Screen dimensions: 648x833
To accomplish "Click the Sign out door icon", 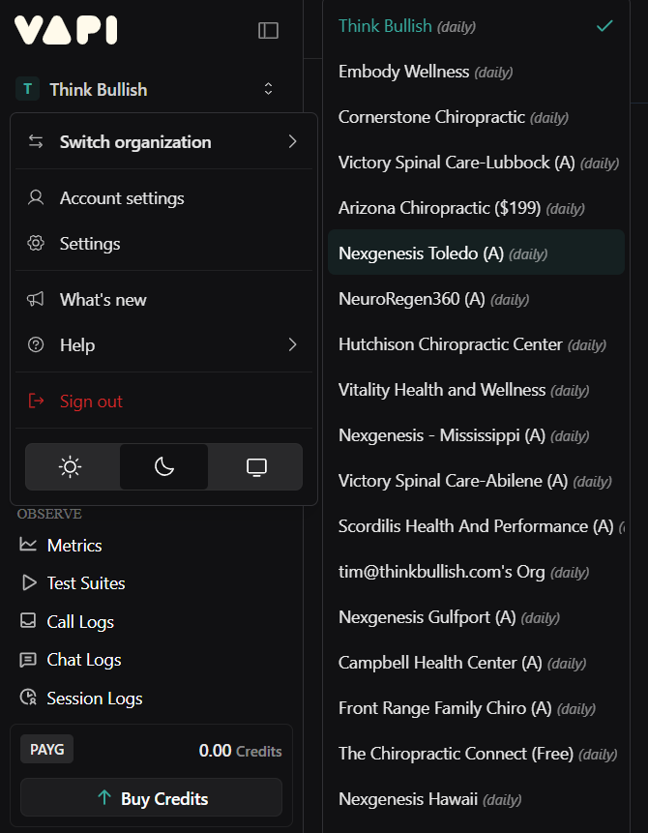I will (x=36, y=401).
